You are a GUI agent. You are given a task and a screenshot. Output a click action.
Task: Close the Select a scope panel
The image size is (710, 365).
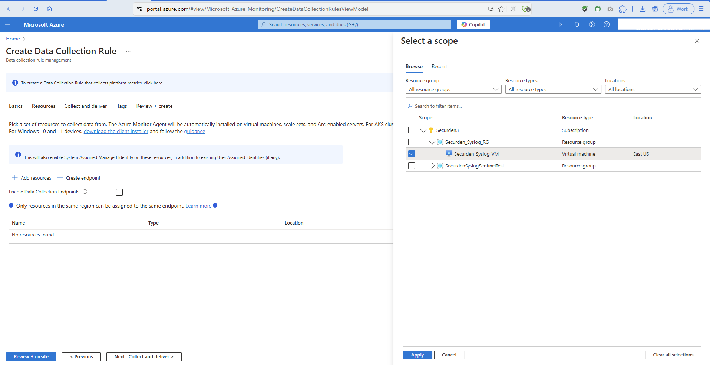pos(697,41)
